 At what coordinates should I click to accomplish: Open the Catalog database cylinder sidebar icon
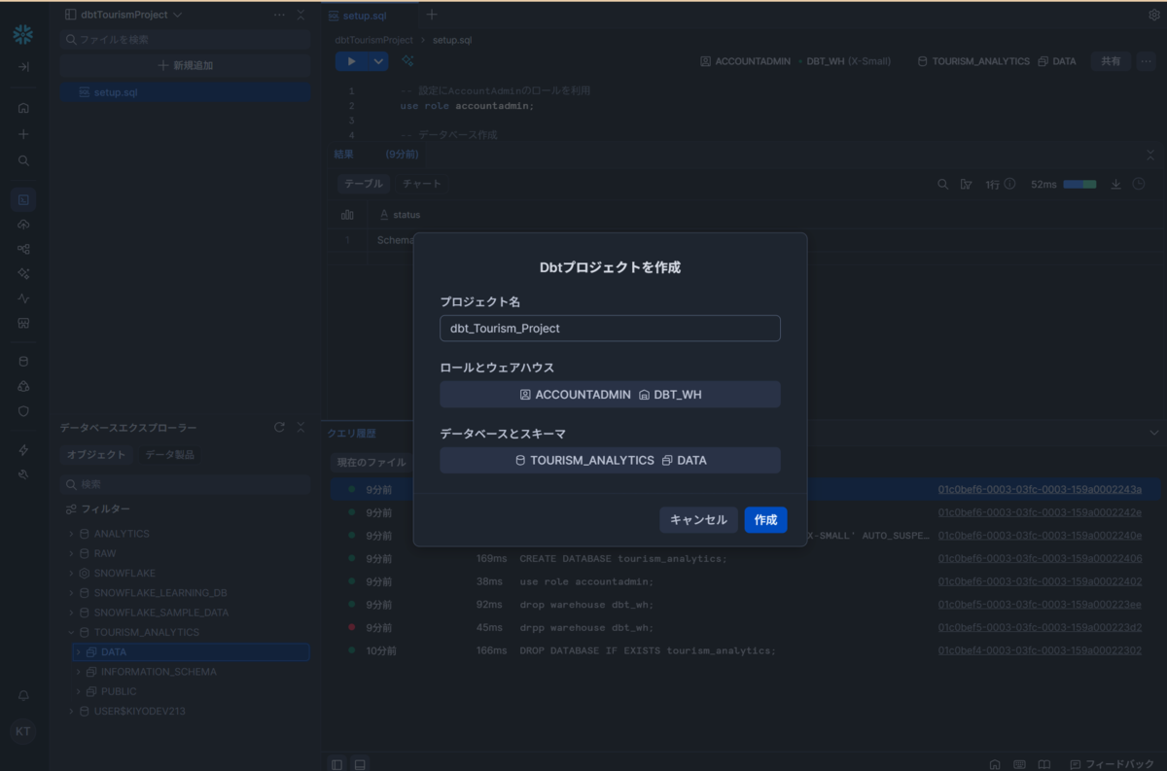[x=23, y=362]
